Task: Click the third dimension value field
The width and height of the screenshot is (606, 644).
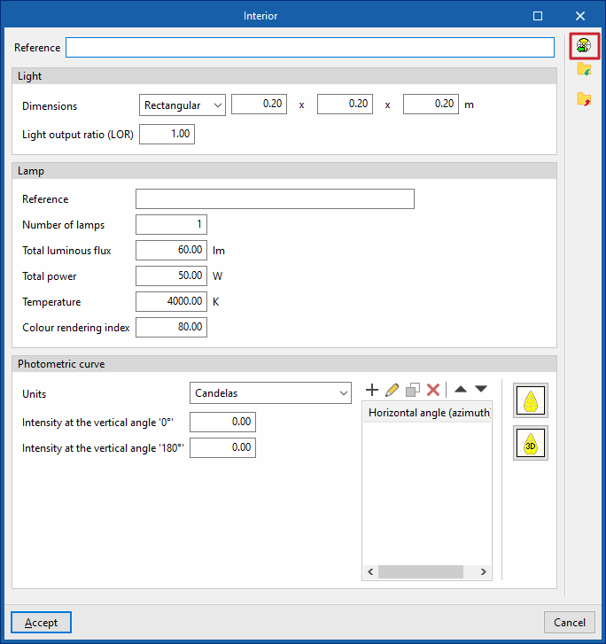Action: coord(431,104)
